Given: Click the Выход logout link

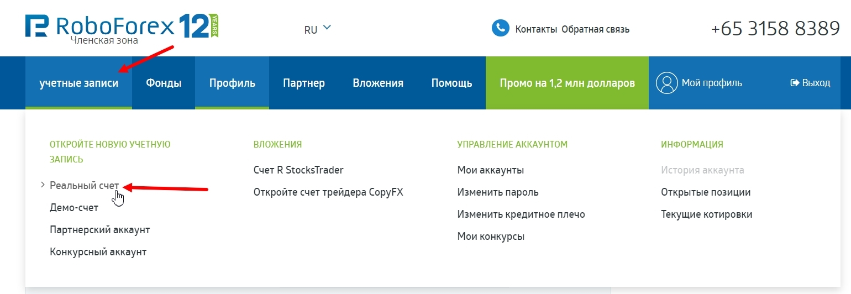Looking at the screenshot, I should point(816,83).
